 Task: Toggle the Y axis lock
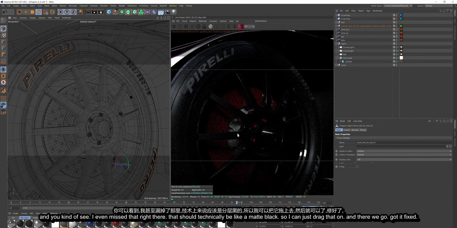click(x=67, y=12)
